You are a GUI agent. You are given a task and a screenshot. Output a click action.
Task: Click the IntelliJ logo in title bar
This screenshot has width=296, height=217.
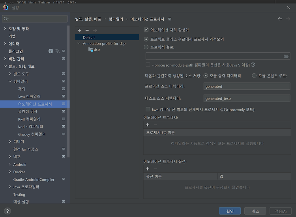(6, 7)
